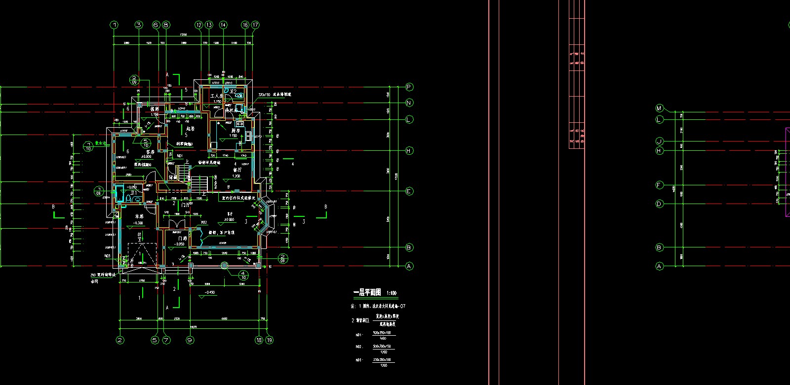790x385 pixels.
Task: Pick grid axis bubble D on the right drawing
Action: [x=659, y=204]
